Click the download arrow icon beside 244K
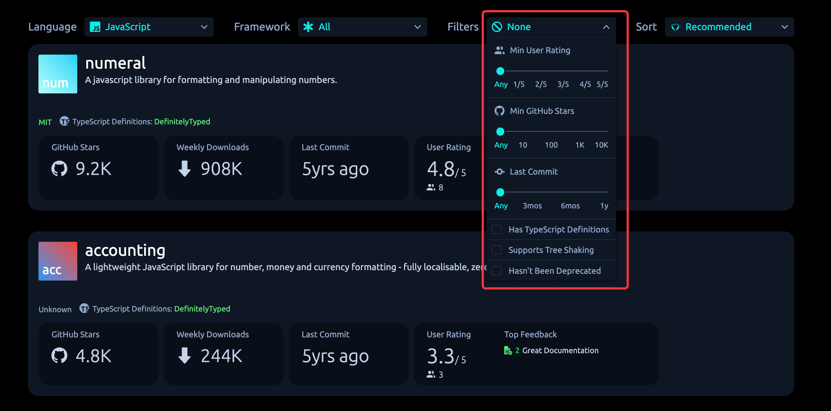The image size is (831, 411). pyautogui.click(x=184, y=356)
